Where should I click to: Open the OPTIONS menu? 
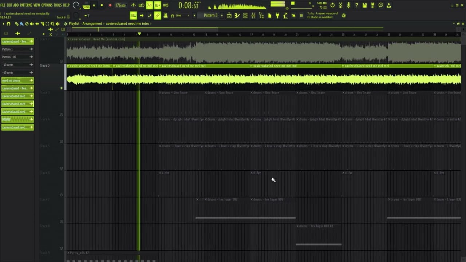(47, 5)
